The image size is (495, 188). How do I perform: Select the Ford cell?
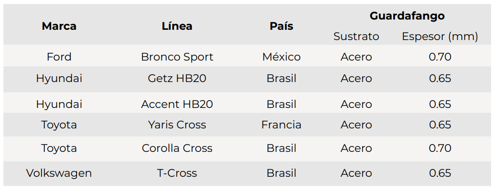tap(59, 57)
